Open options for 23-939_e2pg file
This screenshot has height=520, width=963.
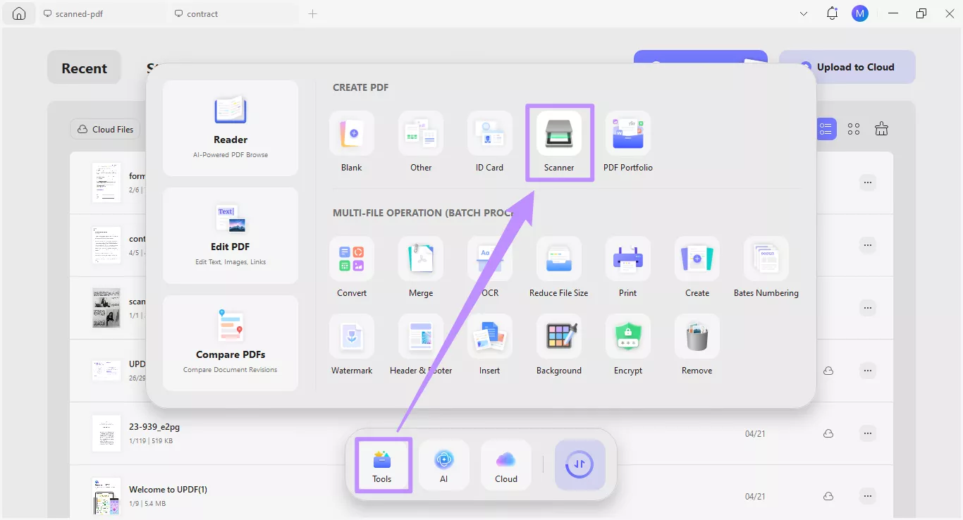(867, 433)
